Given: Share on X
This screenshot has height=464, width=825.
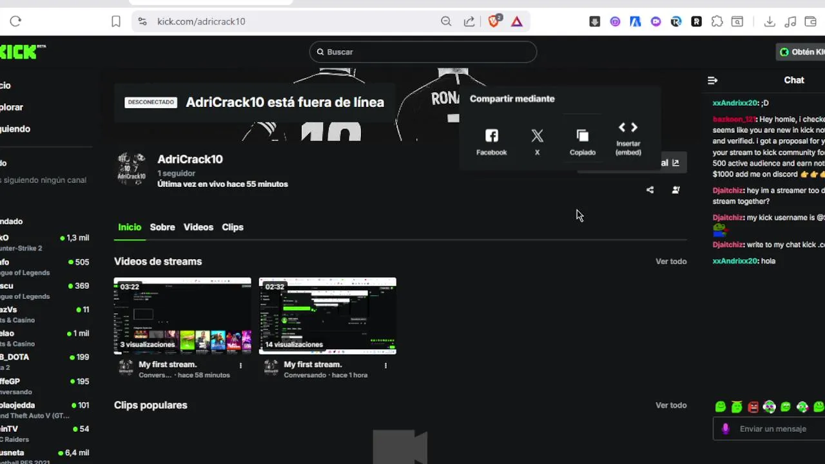Looking at the screenshot, I should pyautogui.click(x=537, y=142).
